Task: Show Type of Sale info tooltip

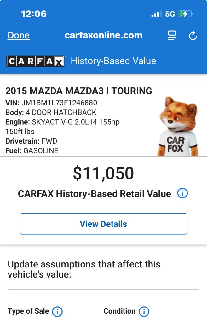Action: [57, 312]
